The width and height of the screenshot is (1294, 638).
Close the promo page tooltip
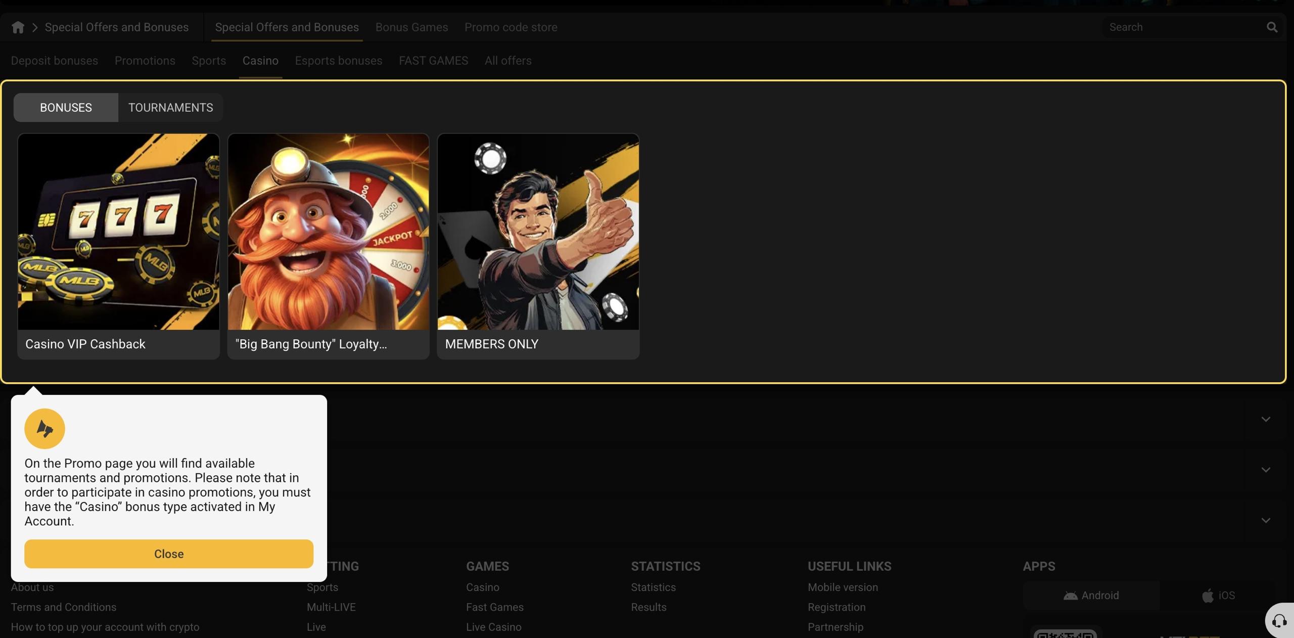[169, 554]
